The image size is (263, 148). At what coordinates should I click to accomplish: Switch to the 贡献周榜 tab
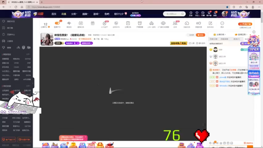[x=224, y=39]
